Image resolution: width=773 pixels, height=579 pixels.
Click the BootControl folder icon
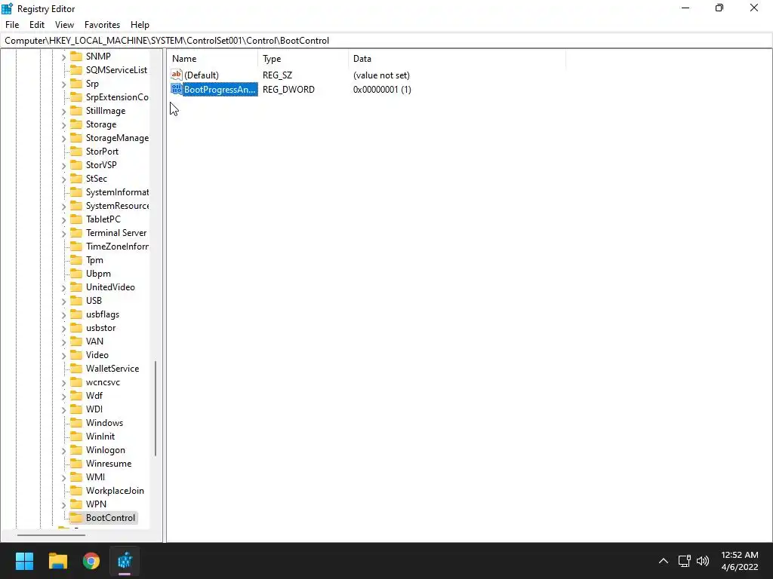76,517
